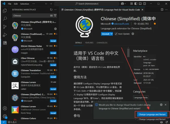170x124 pixels.
Task: Click Change Language and Restart button
Action: tap(152, 114)
